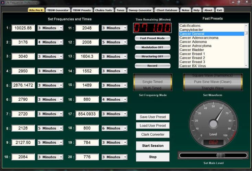Select Cancer Adenoma preset
Viewport: 252px width, 171px height.
[x=212, y=42]
